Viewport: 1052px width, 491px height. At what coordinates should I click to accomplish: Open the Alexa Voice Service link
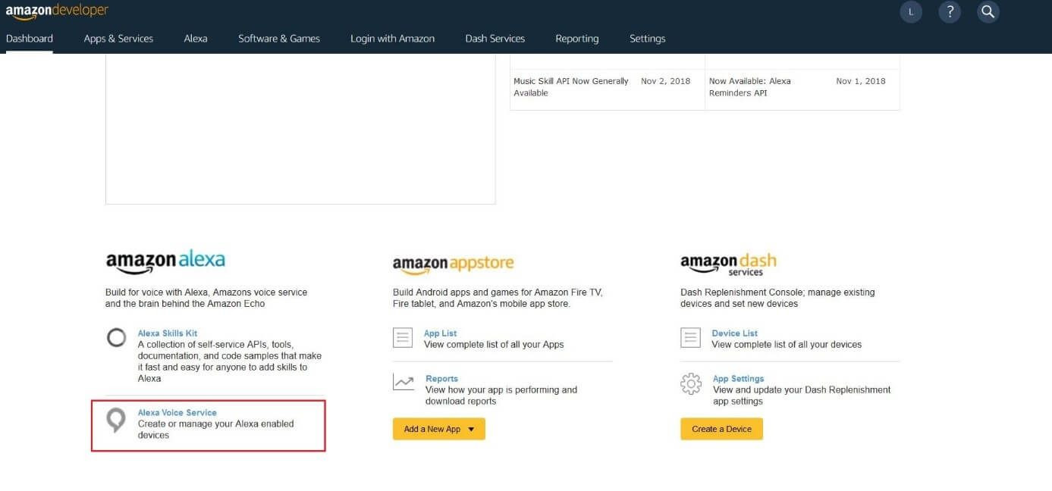[x=177, y=413]
